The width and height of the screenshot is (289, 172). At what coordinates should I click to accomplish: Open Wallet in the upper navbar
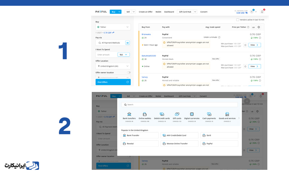pyautogui.click(x=158, y=12)
